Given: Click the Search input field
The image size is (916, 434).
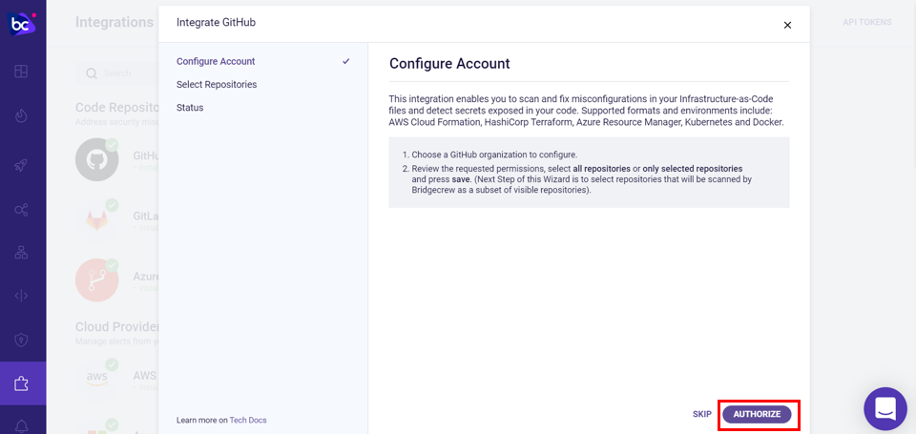Looking at the screenshot, I should [116, 73].
